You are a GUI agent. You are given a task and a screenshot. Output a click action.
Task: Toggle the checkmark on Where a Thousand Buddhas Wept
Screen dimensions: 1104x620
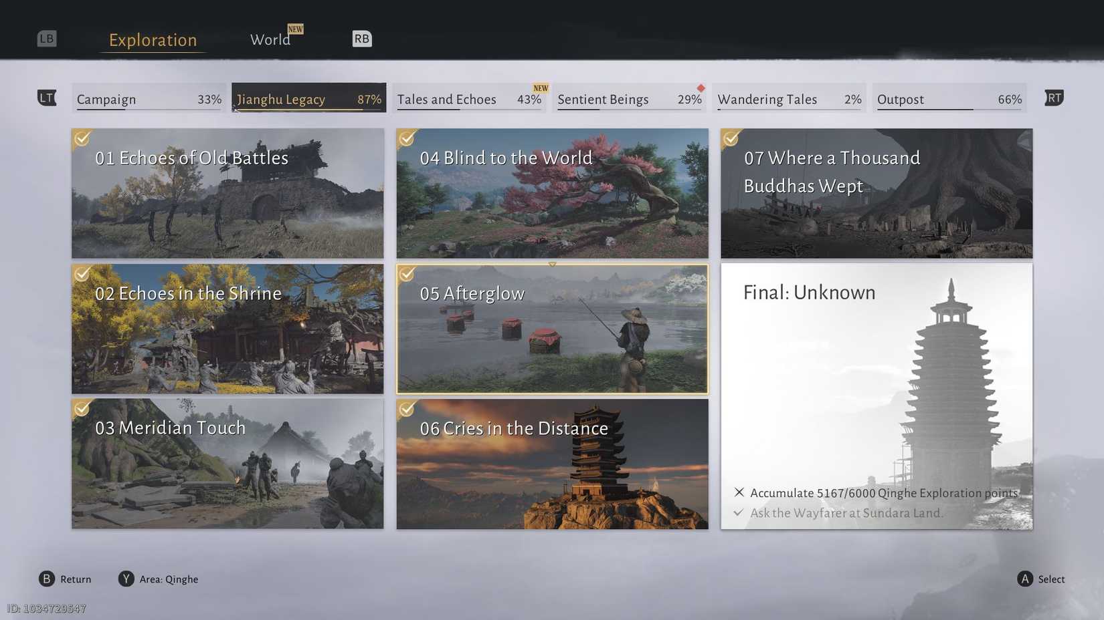[x=731, y=138]
